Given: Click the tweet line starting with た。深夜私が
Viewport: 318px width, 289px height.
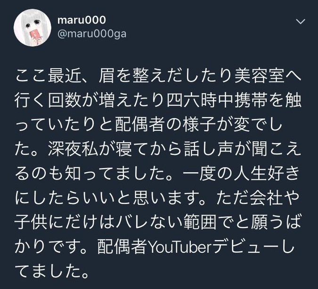Looking at the screenshot, I should pyautogui.click(x=158, y=149).
